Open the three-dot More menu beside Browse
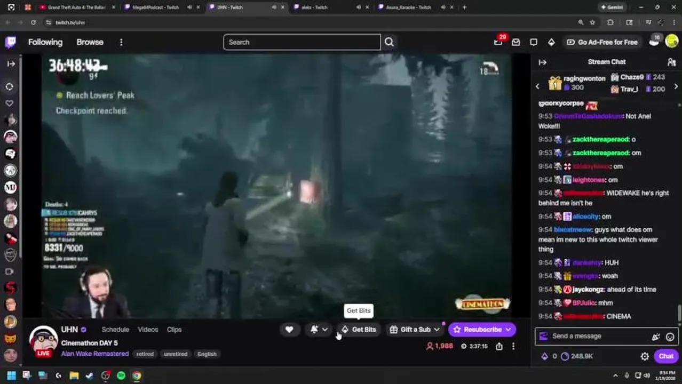The height and width of the screenshot is (384, 682). point(121,42)
